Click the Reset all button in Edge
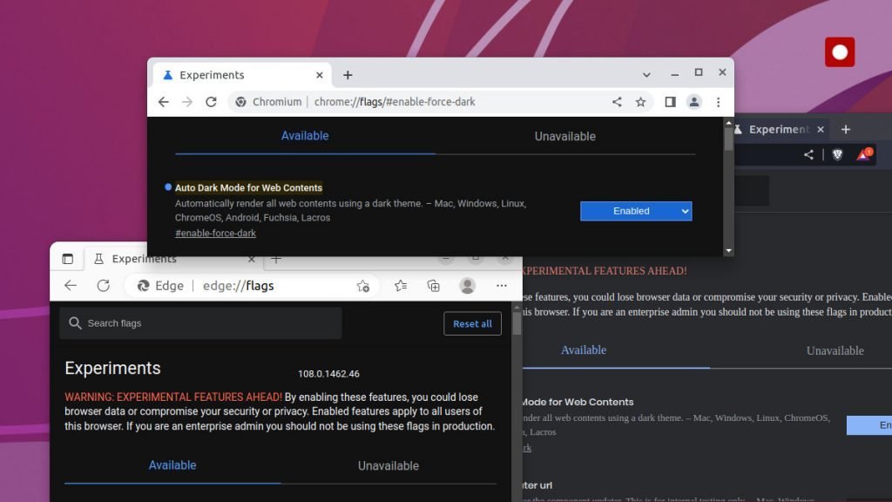This screenshot has width=892, height=502. click(x=472, y=323)
